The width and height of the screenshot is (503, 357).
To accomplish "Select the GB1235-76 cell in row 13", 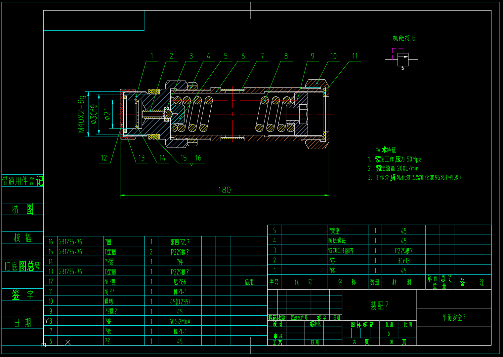I will coord(70,271).
